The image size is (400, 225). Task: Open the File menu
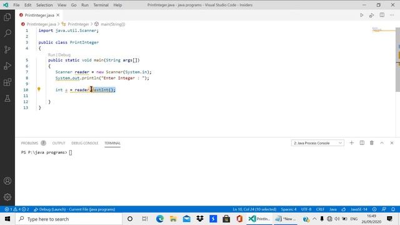[x=16, y=5]
